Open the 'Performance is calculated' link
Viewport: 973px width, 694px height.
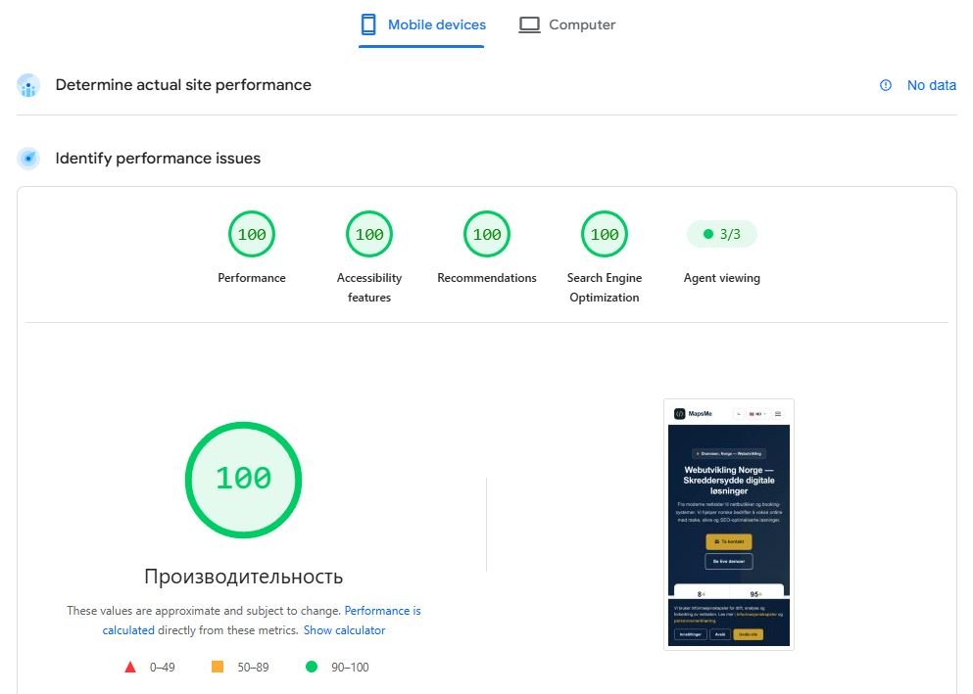(x=262, y=621)
